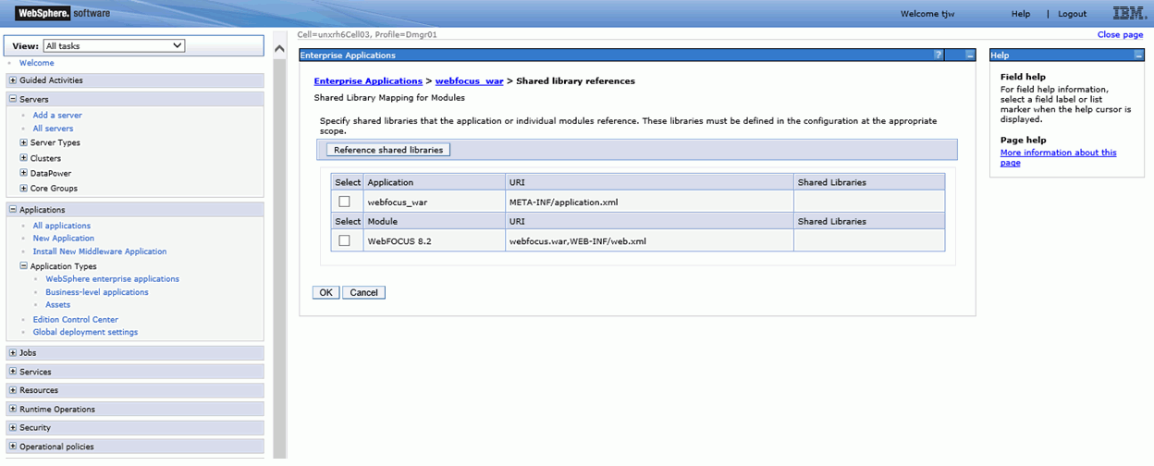
Task: Click the Enterprise Applications panel help icon
Action: click(x=939, y=55)
